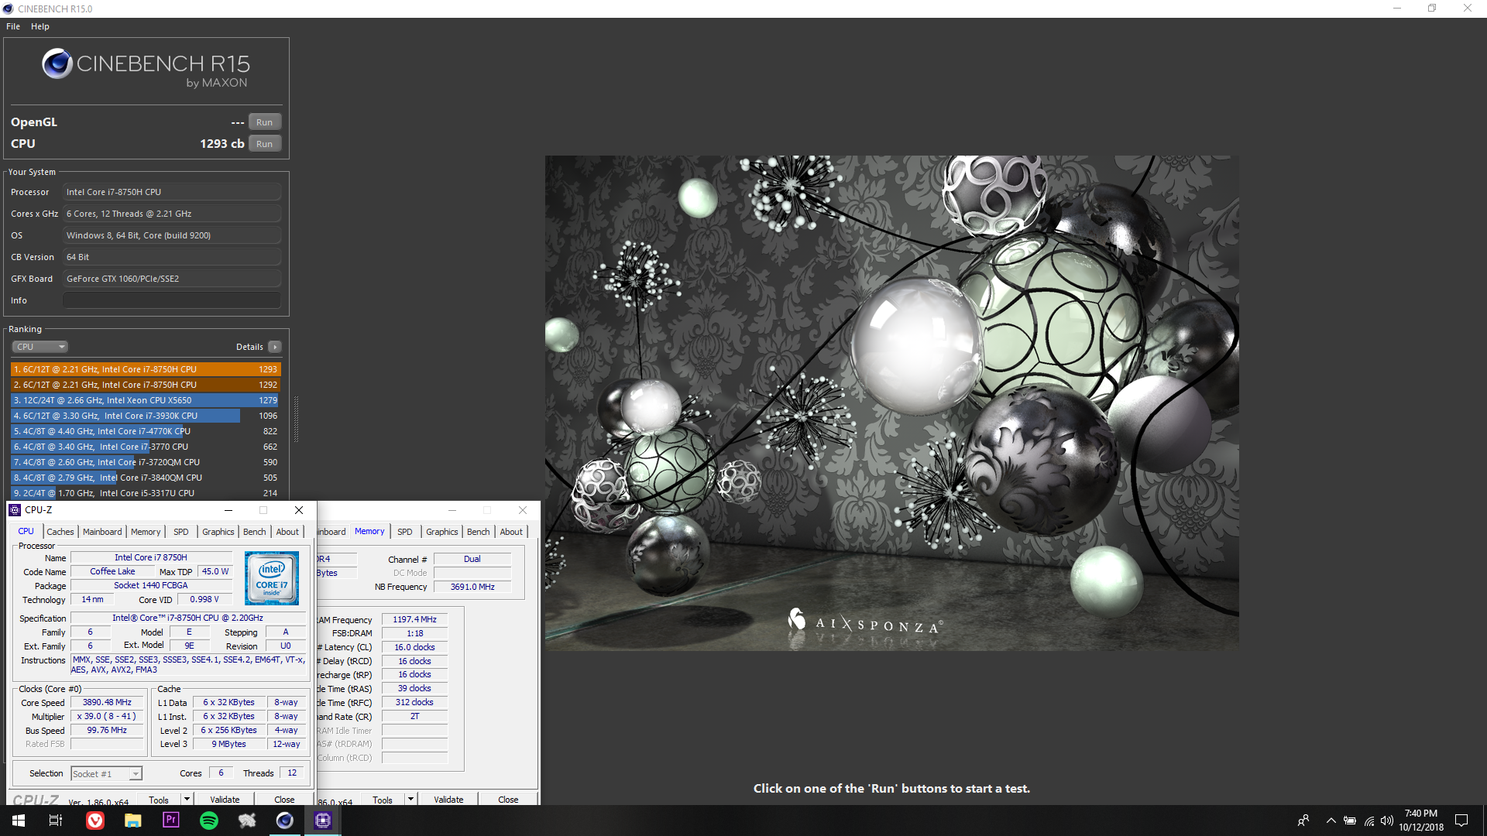Open Details arrow in Ranking panel

[x=275, y=347]
